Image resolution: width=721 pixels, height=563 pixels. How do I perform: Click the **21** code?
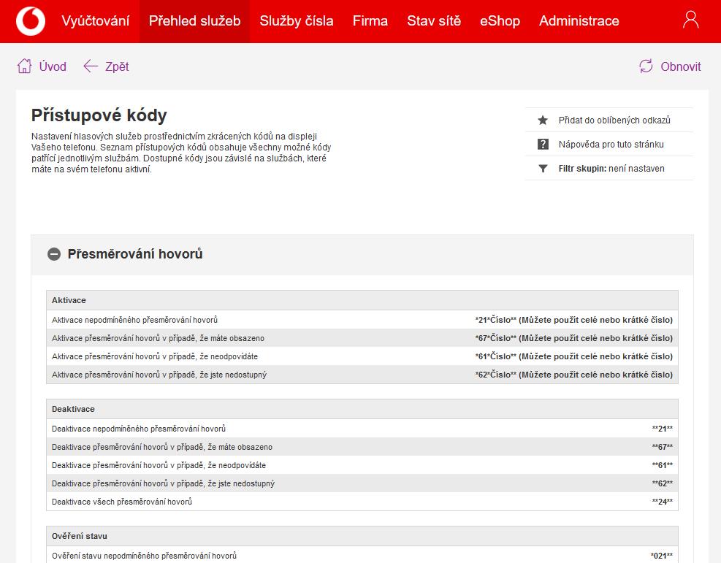(x=662, y=429)
